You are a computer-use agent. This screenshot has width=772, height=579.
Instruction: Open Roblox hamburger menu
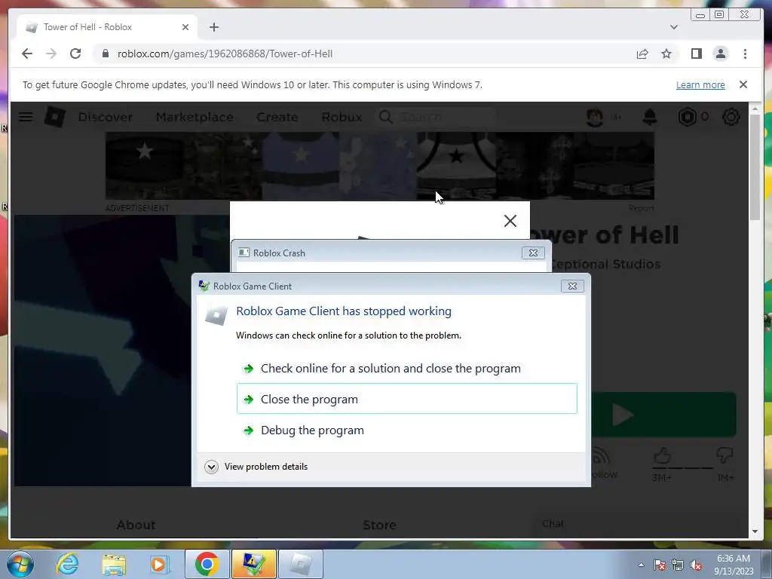pyautogui.click(x=26, y=117)
